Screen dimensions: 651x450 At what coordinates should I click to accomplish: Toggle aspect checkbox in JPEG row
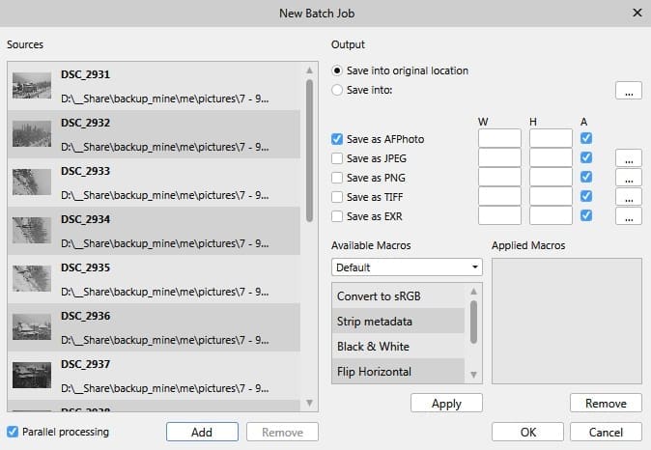(586, 157)
